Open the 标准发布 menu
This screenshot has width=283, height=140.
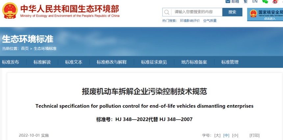click(x=11, y=62)
